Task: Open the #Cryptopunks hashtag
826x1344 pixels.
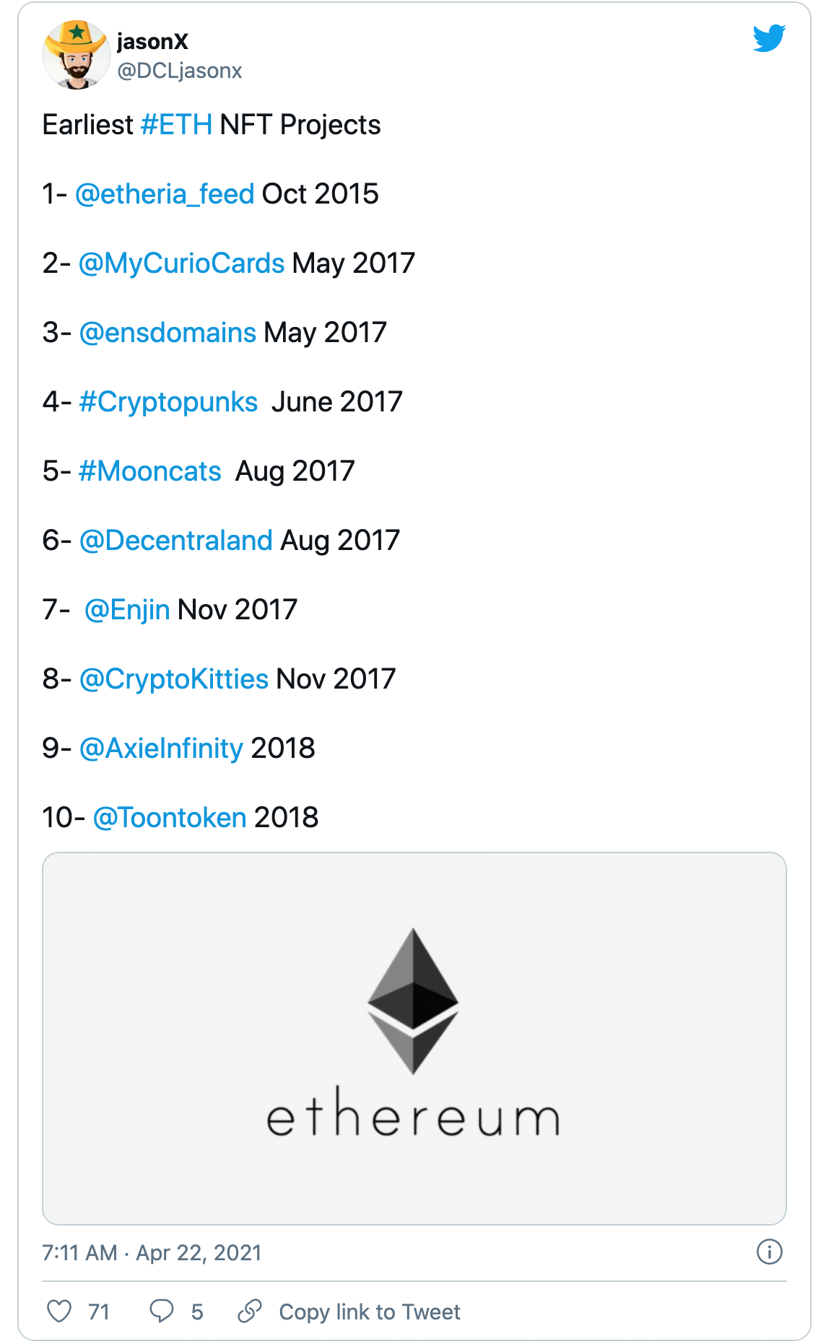Action: tap(168, 402)
